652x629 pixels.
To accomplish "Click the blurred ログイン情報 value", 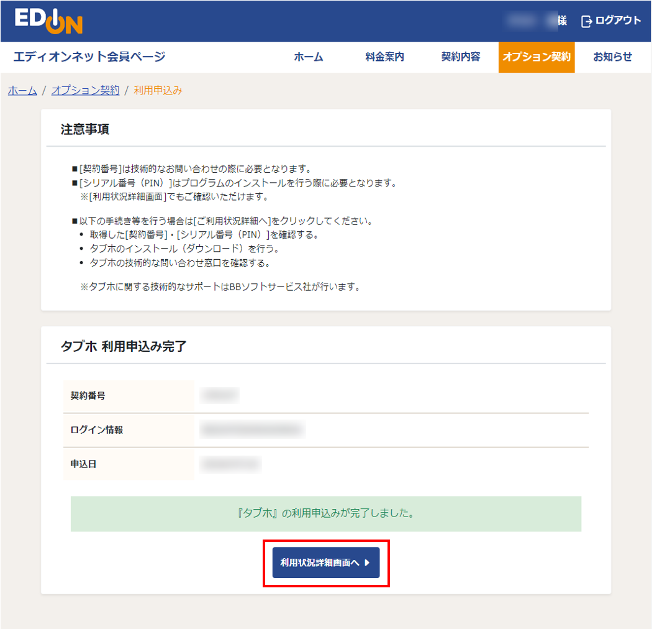I will coord(252,429).
